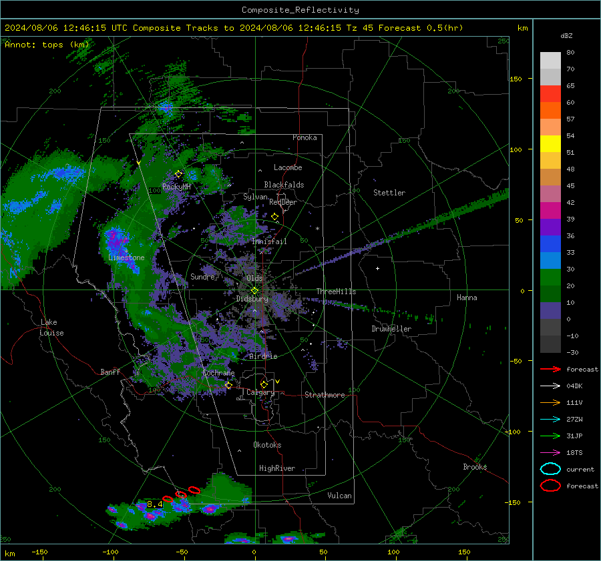This screenshot has width=601, height=561.
Task: Click the 0 tick on right axis
Action: [x=522, y=291]
